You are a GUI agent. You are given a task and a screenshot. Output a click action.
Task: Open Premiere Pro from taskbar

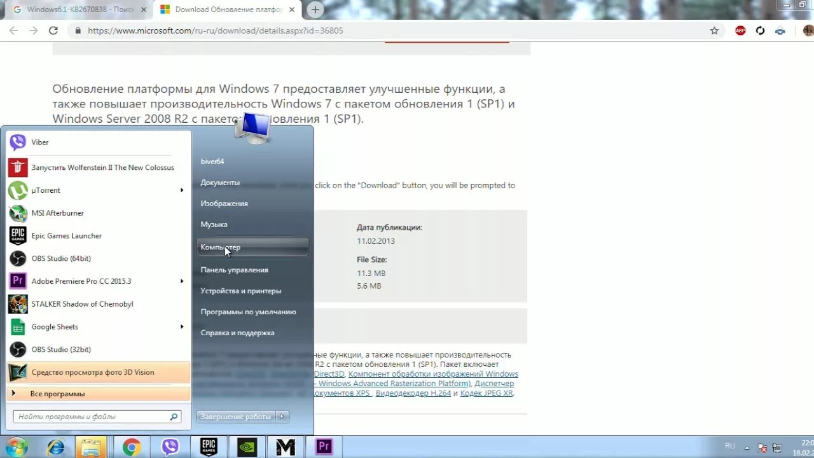click(x=324, y=447)
